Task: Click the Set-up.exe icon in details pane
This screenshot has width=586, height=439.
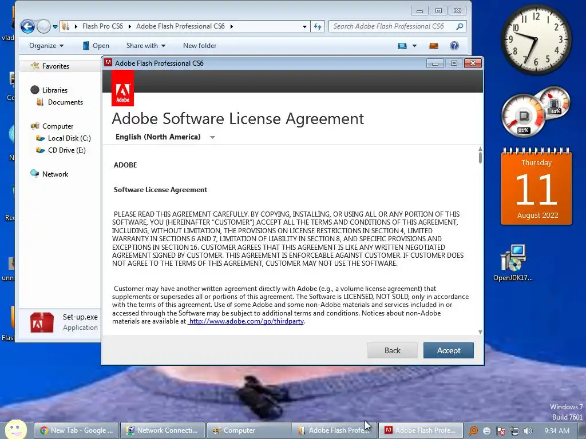Action: pos(42,322)
